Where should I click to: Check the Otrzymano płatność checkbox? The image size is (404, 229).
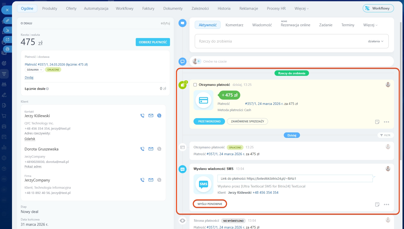195,85
